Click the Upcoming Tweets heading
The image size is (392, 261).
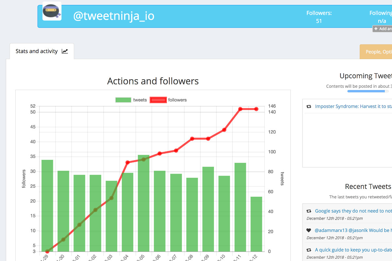tap(366, 76)
